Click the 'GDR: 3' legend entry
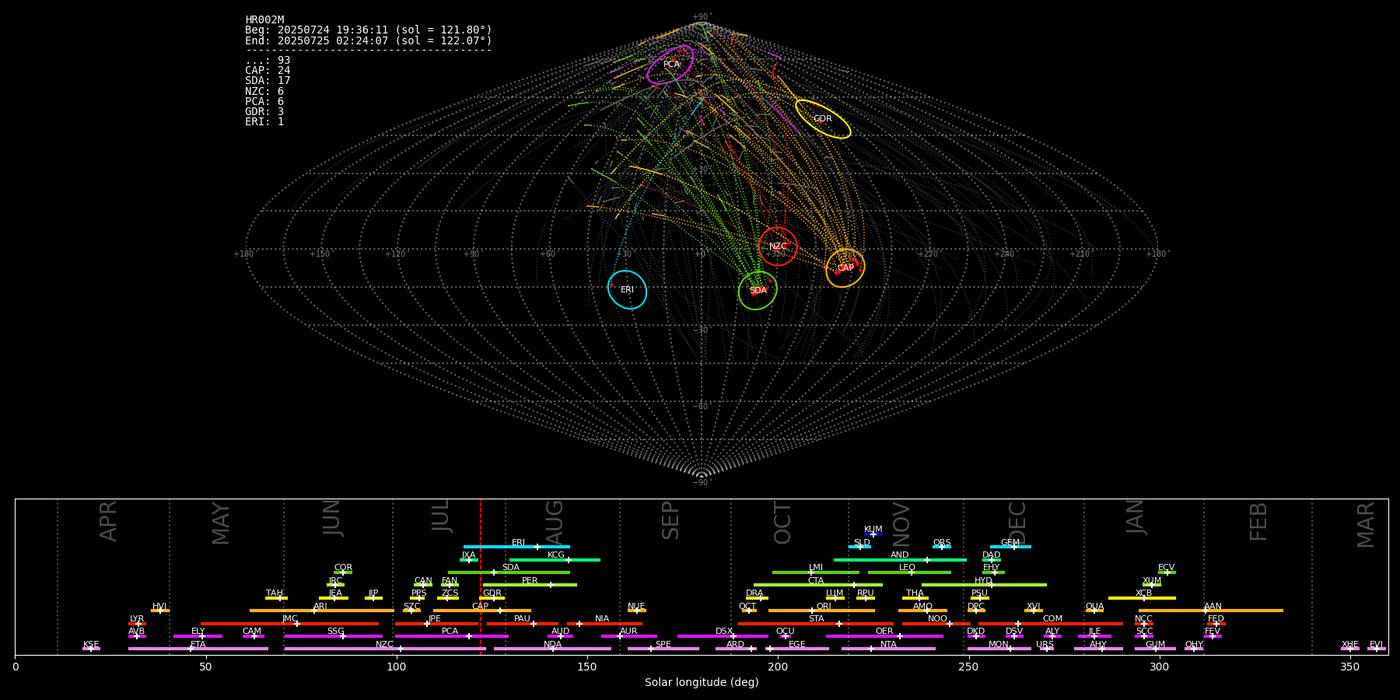Viewport: 1400px width, 700px height. tap(264, 111)
